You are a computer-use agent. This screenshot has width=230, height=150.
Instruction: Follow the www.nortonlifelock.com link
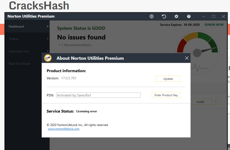pyautogui.click(x=64, y=129)
